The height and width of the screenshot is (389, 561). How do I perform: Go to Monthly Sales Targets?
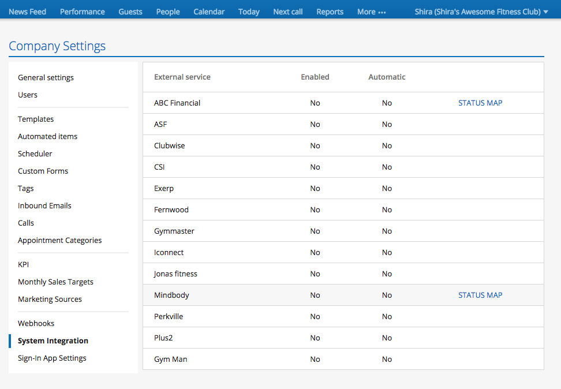55,282
